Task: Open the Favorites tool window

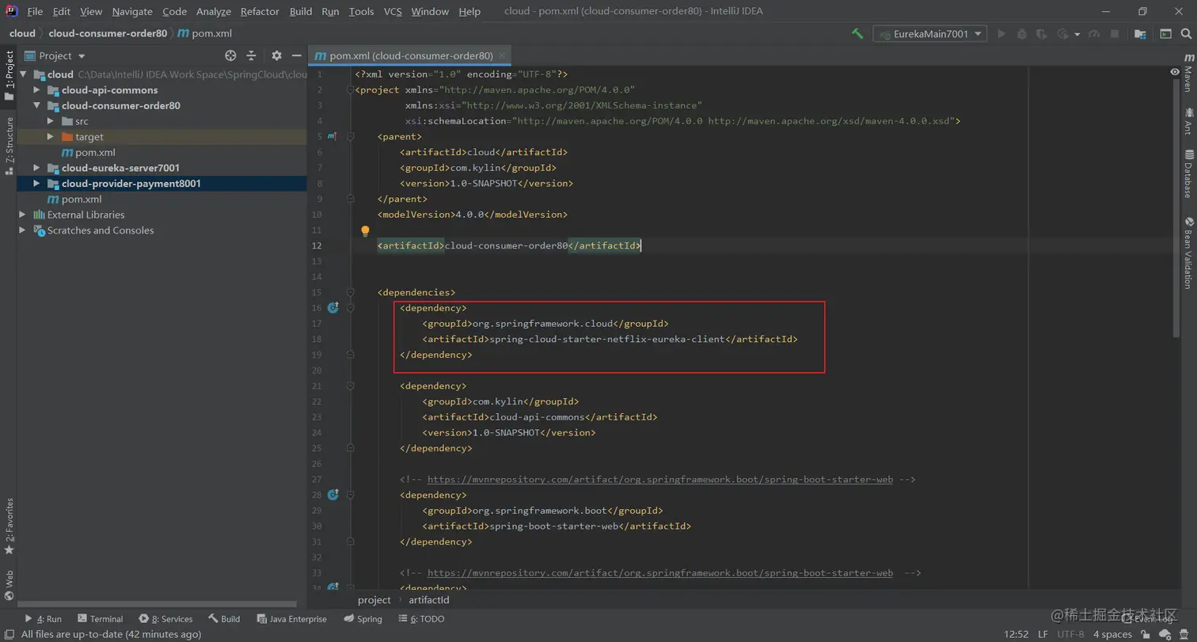Action: (9, 526)
